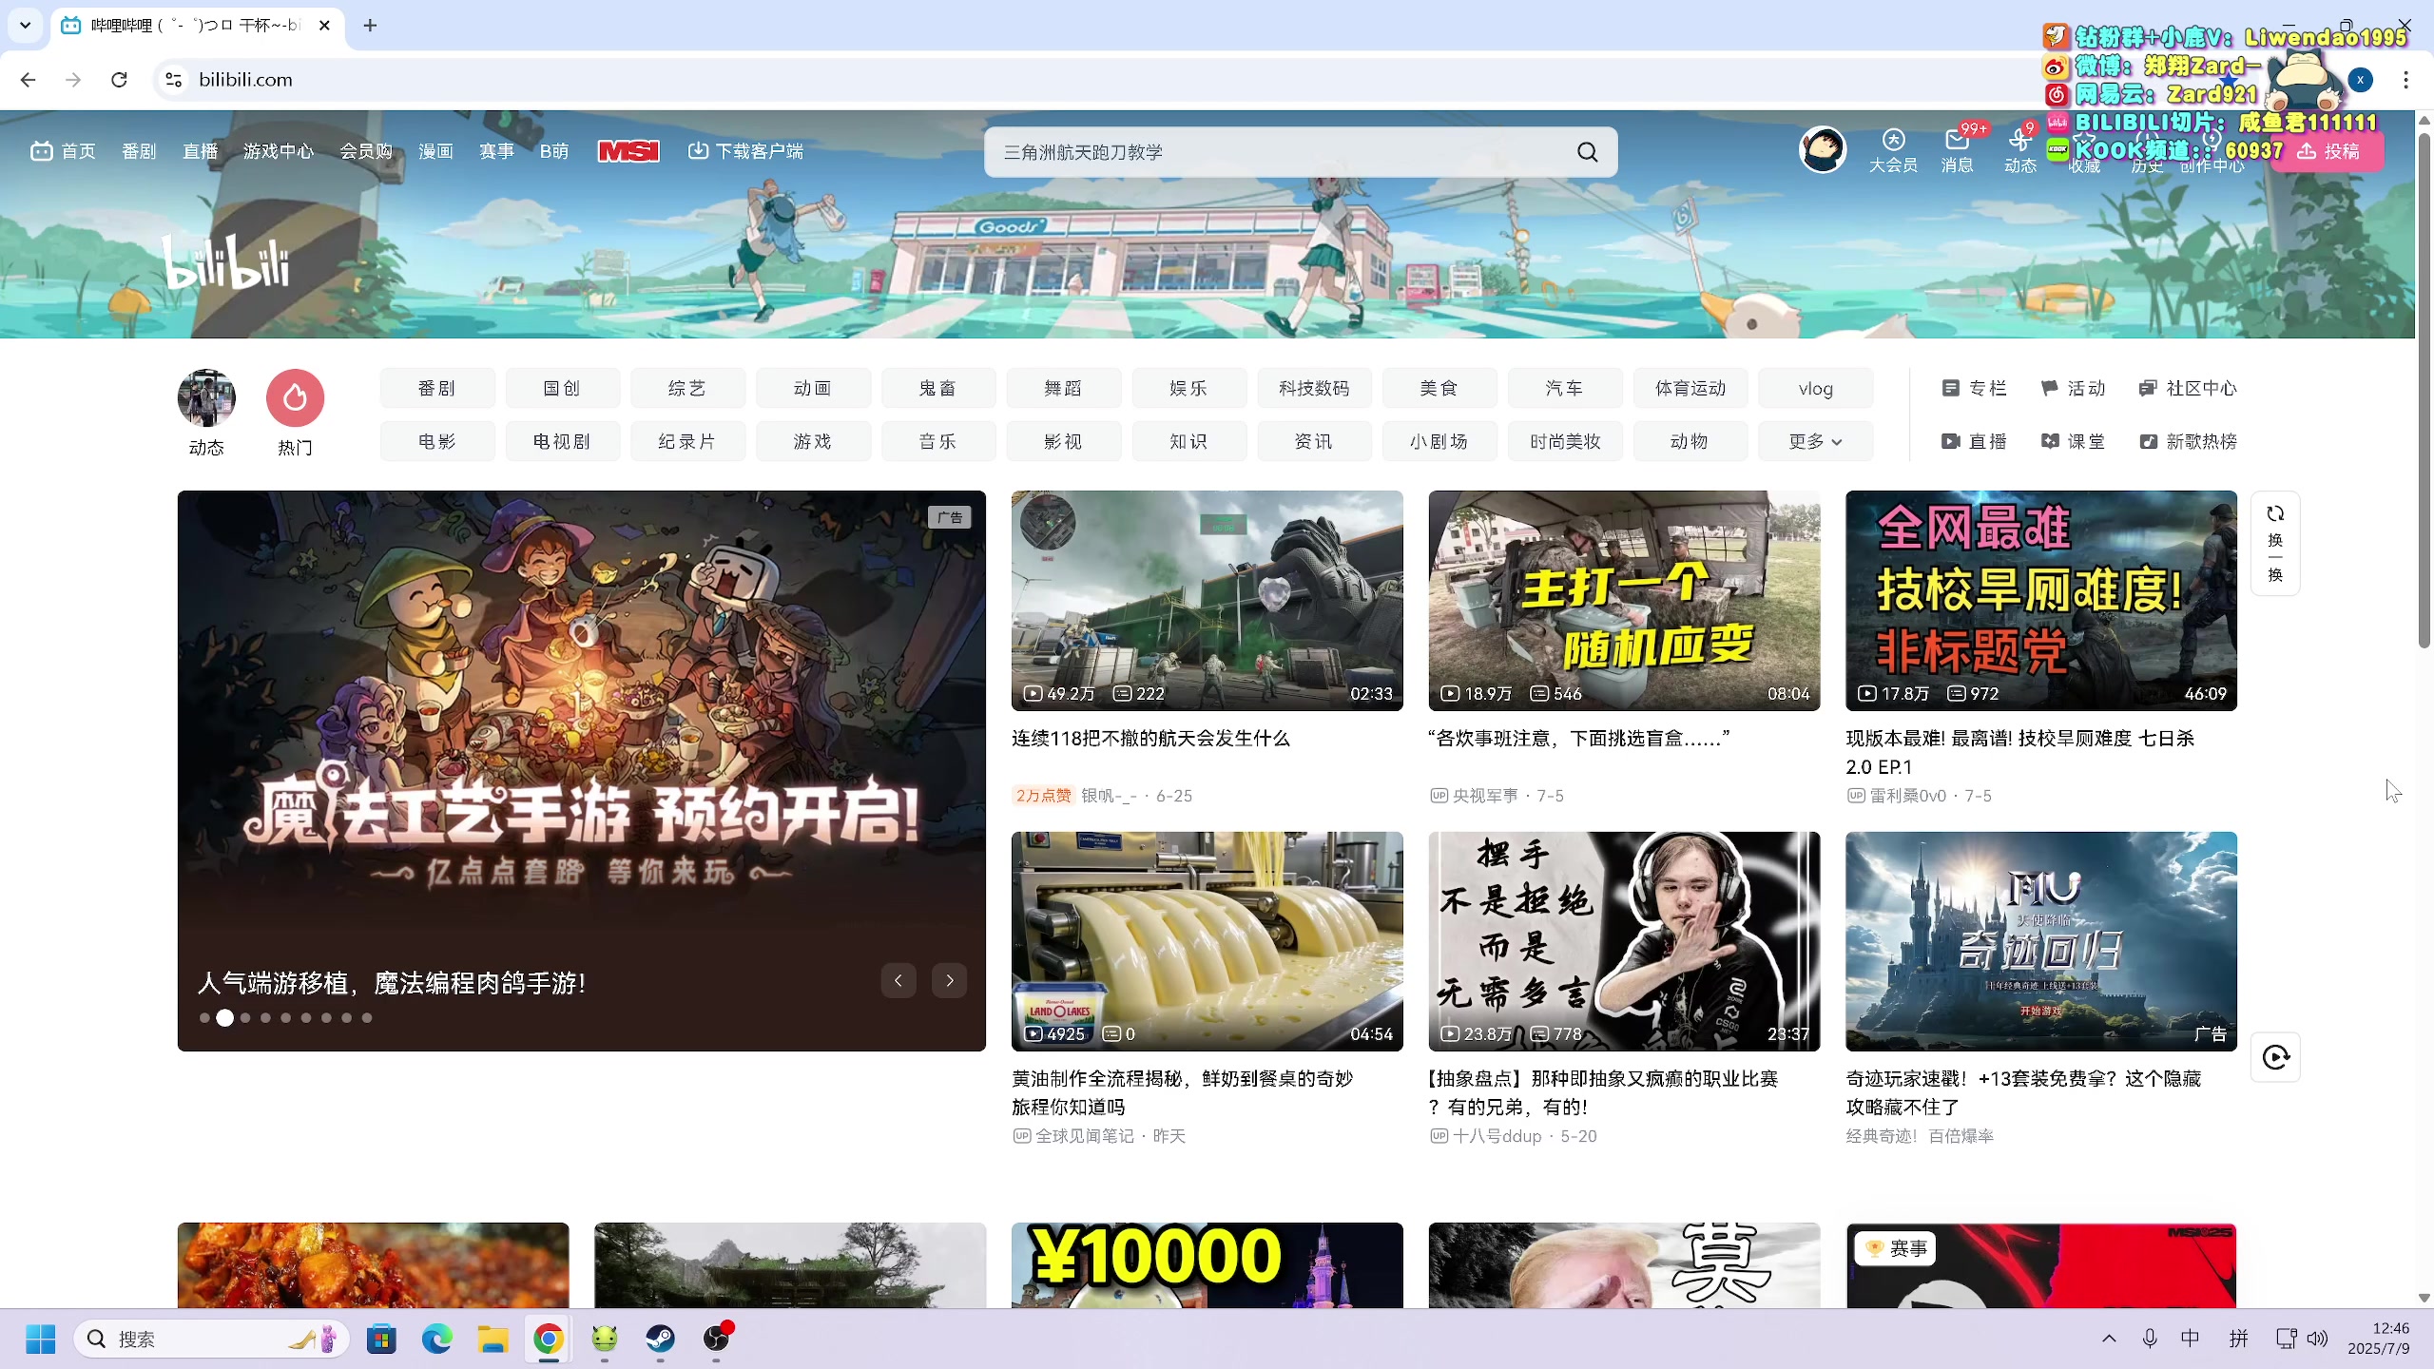Toggle the 中 input language indicator
The image size is (2434, 1369).
point(2191,1339)
